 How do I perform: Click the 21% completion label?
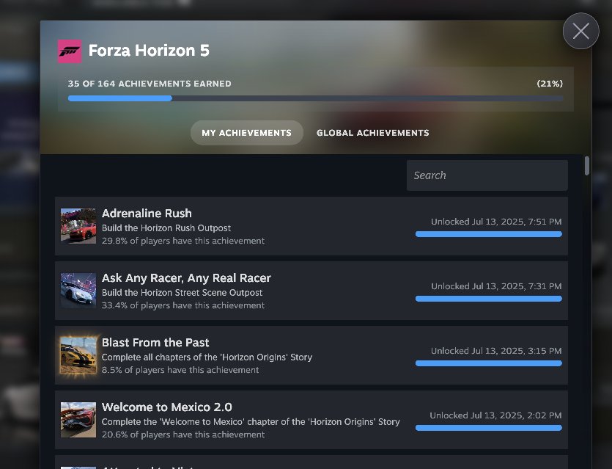pyautogui.click(x=550, y=84)
